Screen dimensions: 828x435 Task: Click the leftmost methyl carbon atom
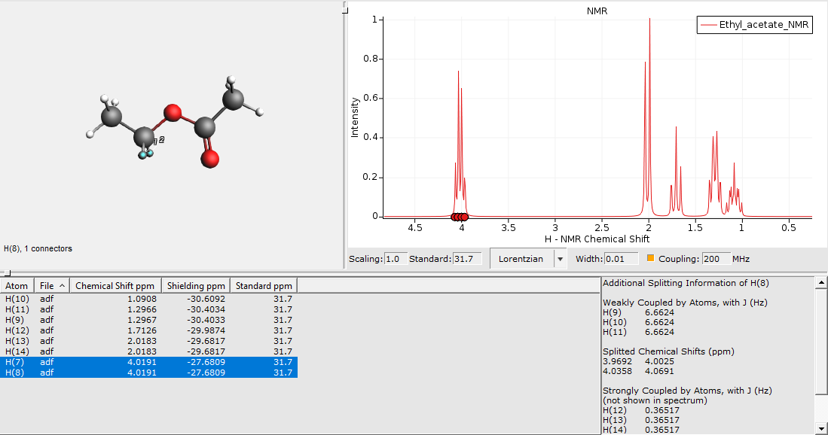[112, 117]
